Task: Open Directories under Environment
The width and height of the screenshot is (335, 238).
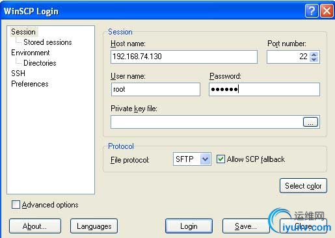Action: coord(40,63)
